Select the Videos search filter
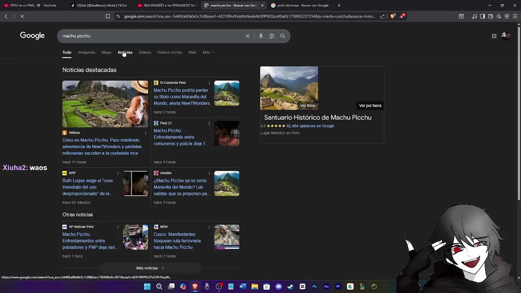The width and height of the screenshot is (521, 293). pyautogui.click(x=144, y=52)
